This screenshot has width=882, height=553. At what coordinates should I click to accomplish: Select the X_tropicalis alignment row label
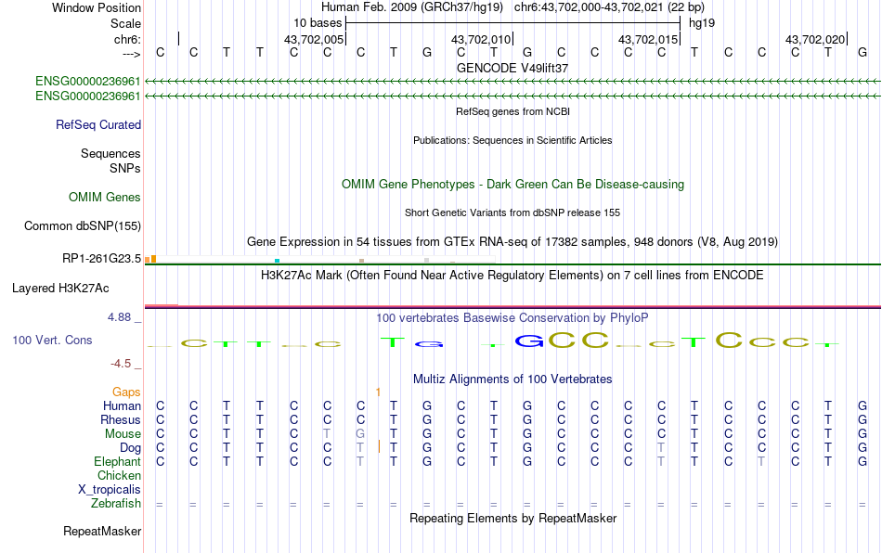[x=110, y=490]
